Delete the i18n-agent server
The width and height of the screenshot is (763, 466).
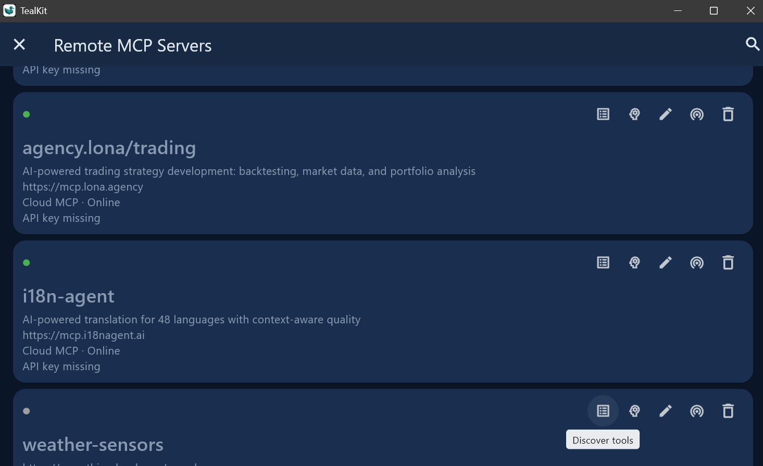click(x=728, y=262)
